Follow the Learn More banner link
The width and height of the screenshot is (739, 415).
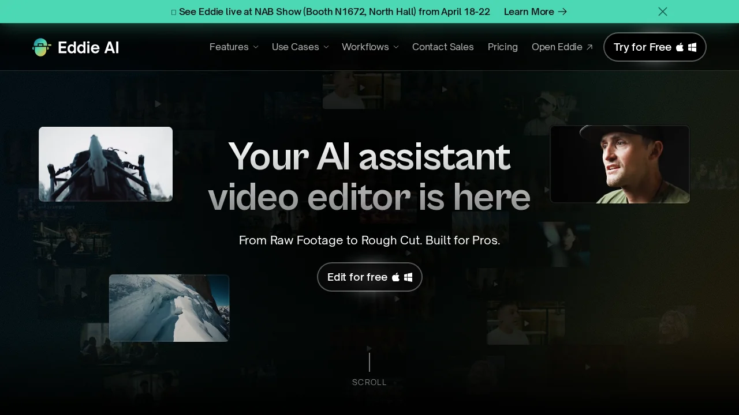tap(529, 12)
